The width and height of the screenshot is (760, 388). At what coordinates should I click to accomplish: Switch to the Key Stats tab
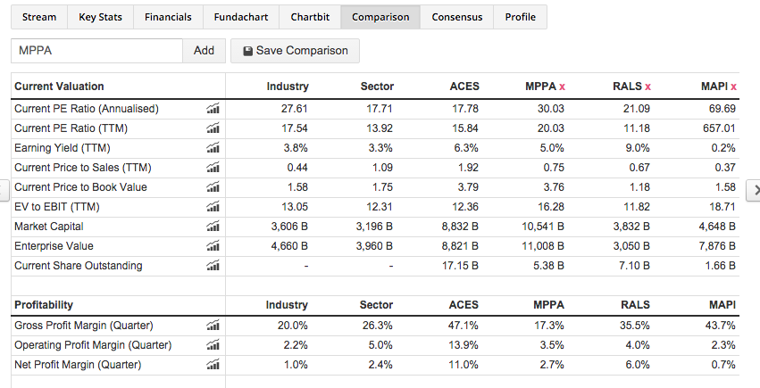click(x=101, y=17)
